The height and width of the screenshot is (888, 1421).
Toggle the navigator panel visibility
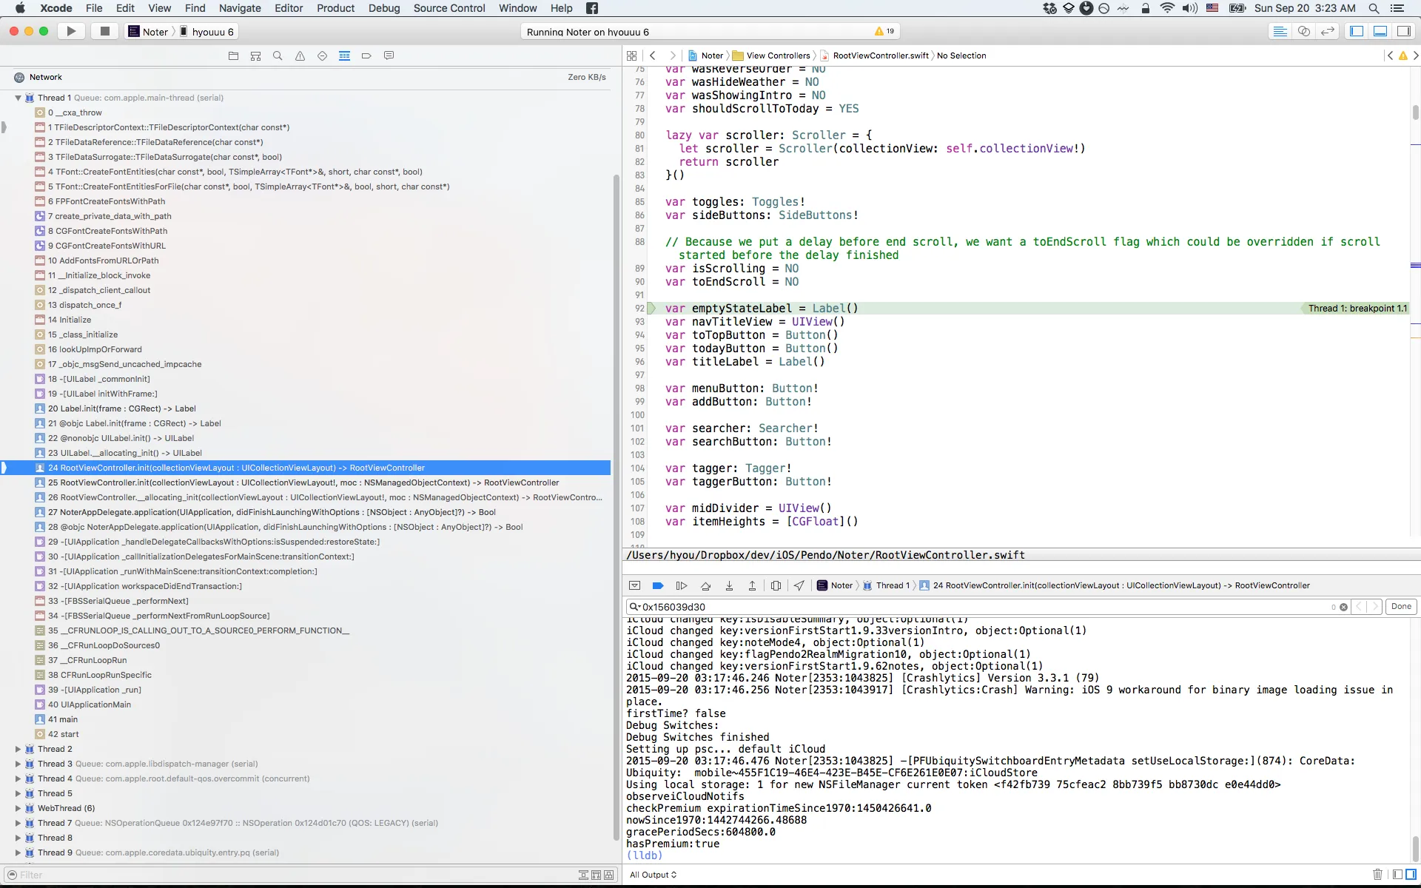click(1357, 31)
